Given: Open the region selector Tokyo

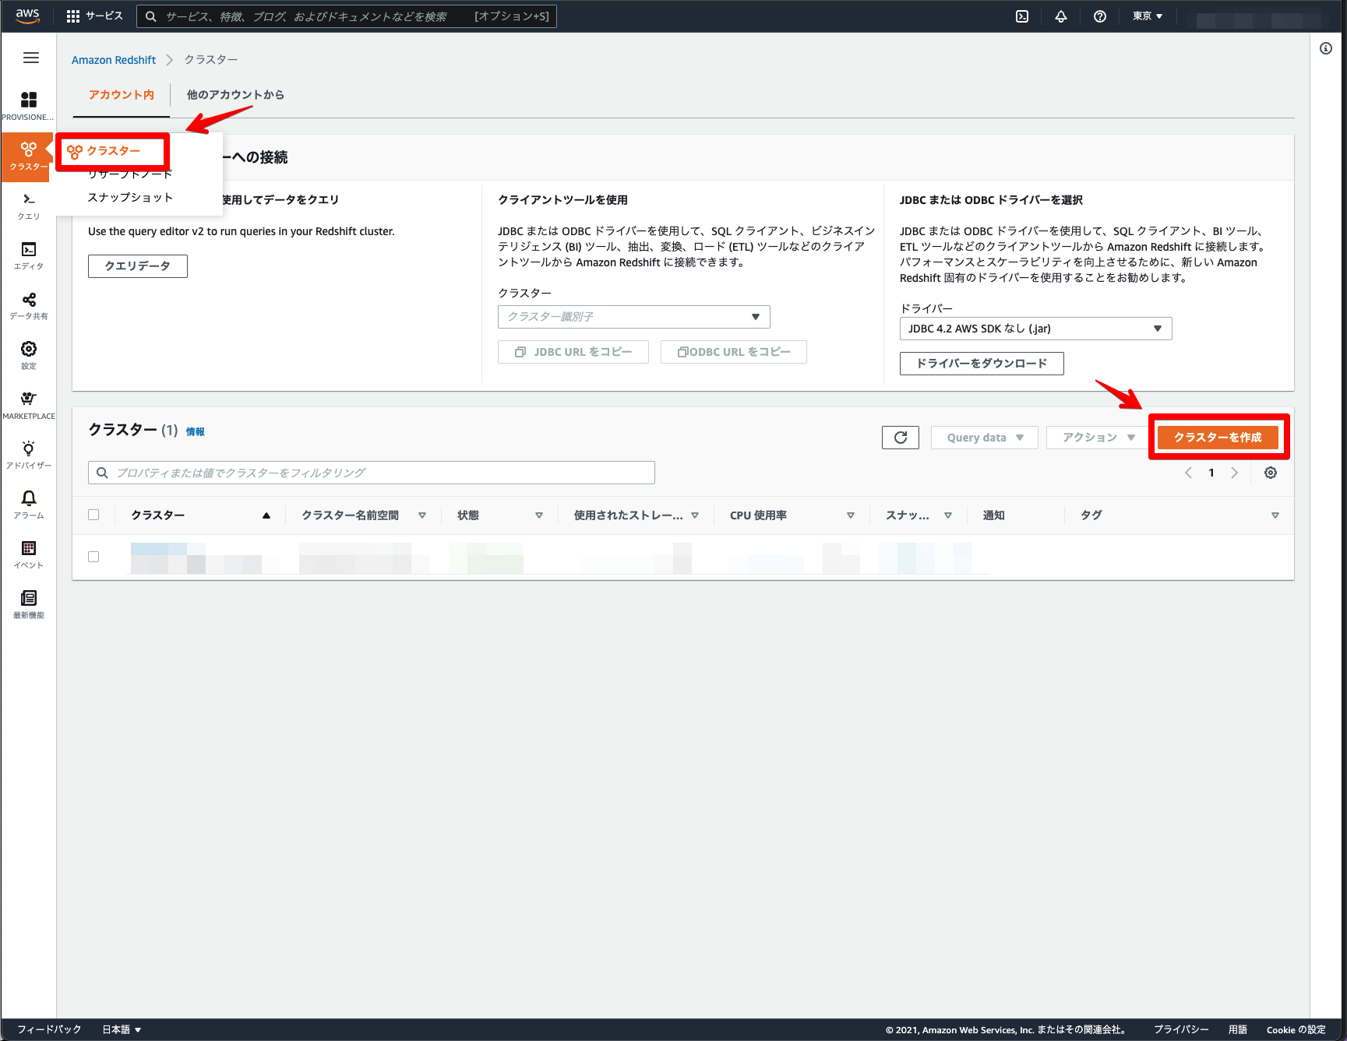Looking at the screenshot, I should point(1148,16).
